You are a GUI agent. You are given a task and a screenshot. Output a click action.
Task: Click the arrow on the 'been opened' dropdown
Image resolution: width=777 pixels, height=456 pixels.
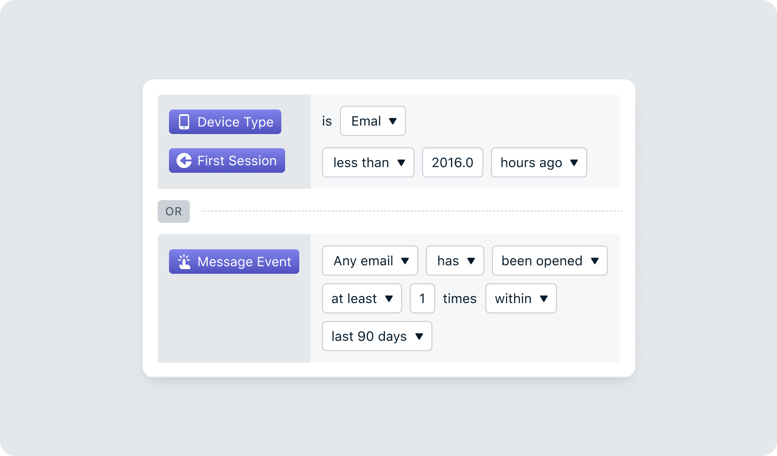(595, 261)
